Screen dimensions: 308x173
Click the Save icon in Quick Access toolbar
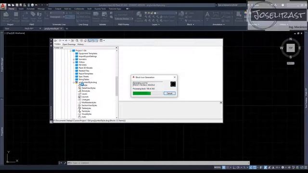pos(17,5)
